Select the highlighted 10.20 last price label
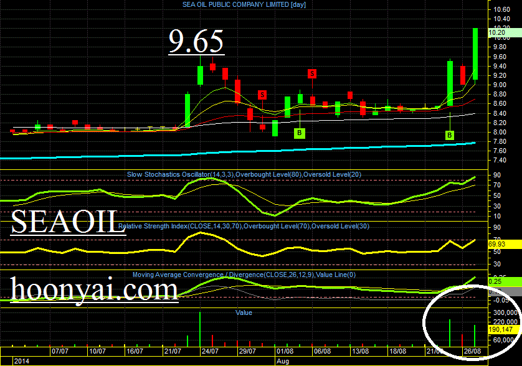The height and width of the screenshot is (366, 522). pos(505,32)
